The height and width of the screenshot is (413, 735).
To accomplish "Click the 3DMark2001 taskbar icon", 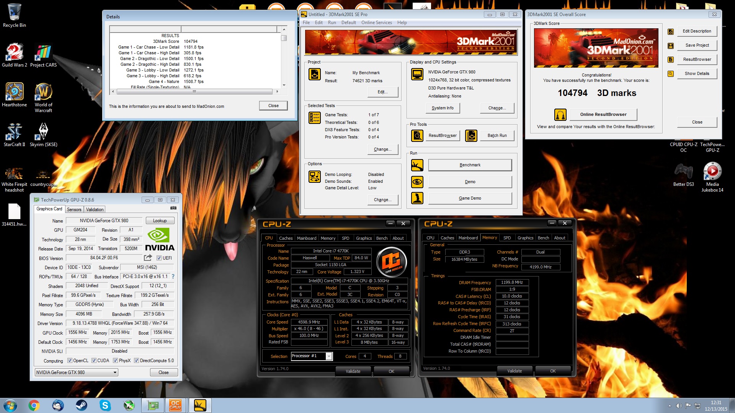I will click(x=200, y=405).
